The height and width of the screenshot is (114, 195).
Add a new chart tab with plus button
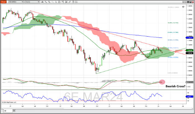[x=14, y=111]
